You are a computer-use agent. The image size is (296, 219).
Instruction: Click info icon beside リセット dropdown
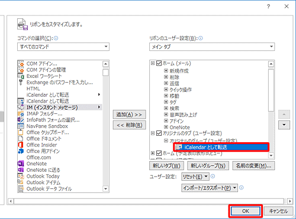point(213,176)
